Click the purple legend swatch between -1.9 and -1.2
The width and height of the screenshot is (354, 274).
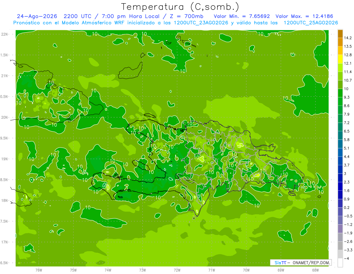(x=340, y=228)
